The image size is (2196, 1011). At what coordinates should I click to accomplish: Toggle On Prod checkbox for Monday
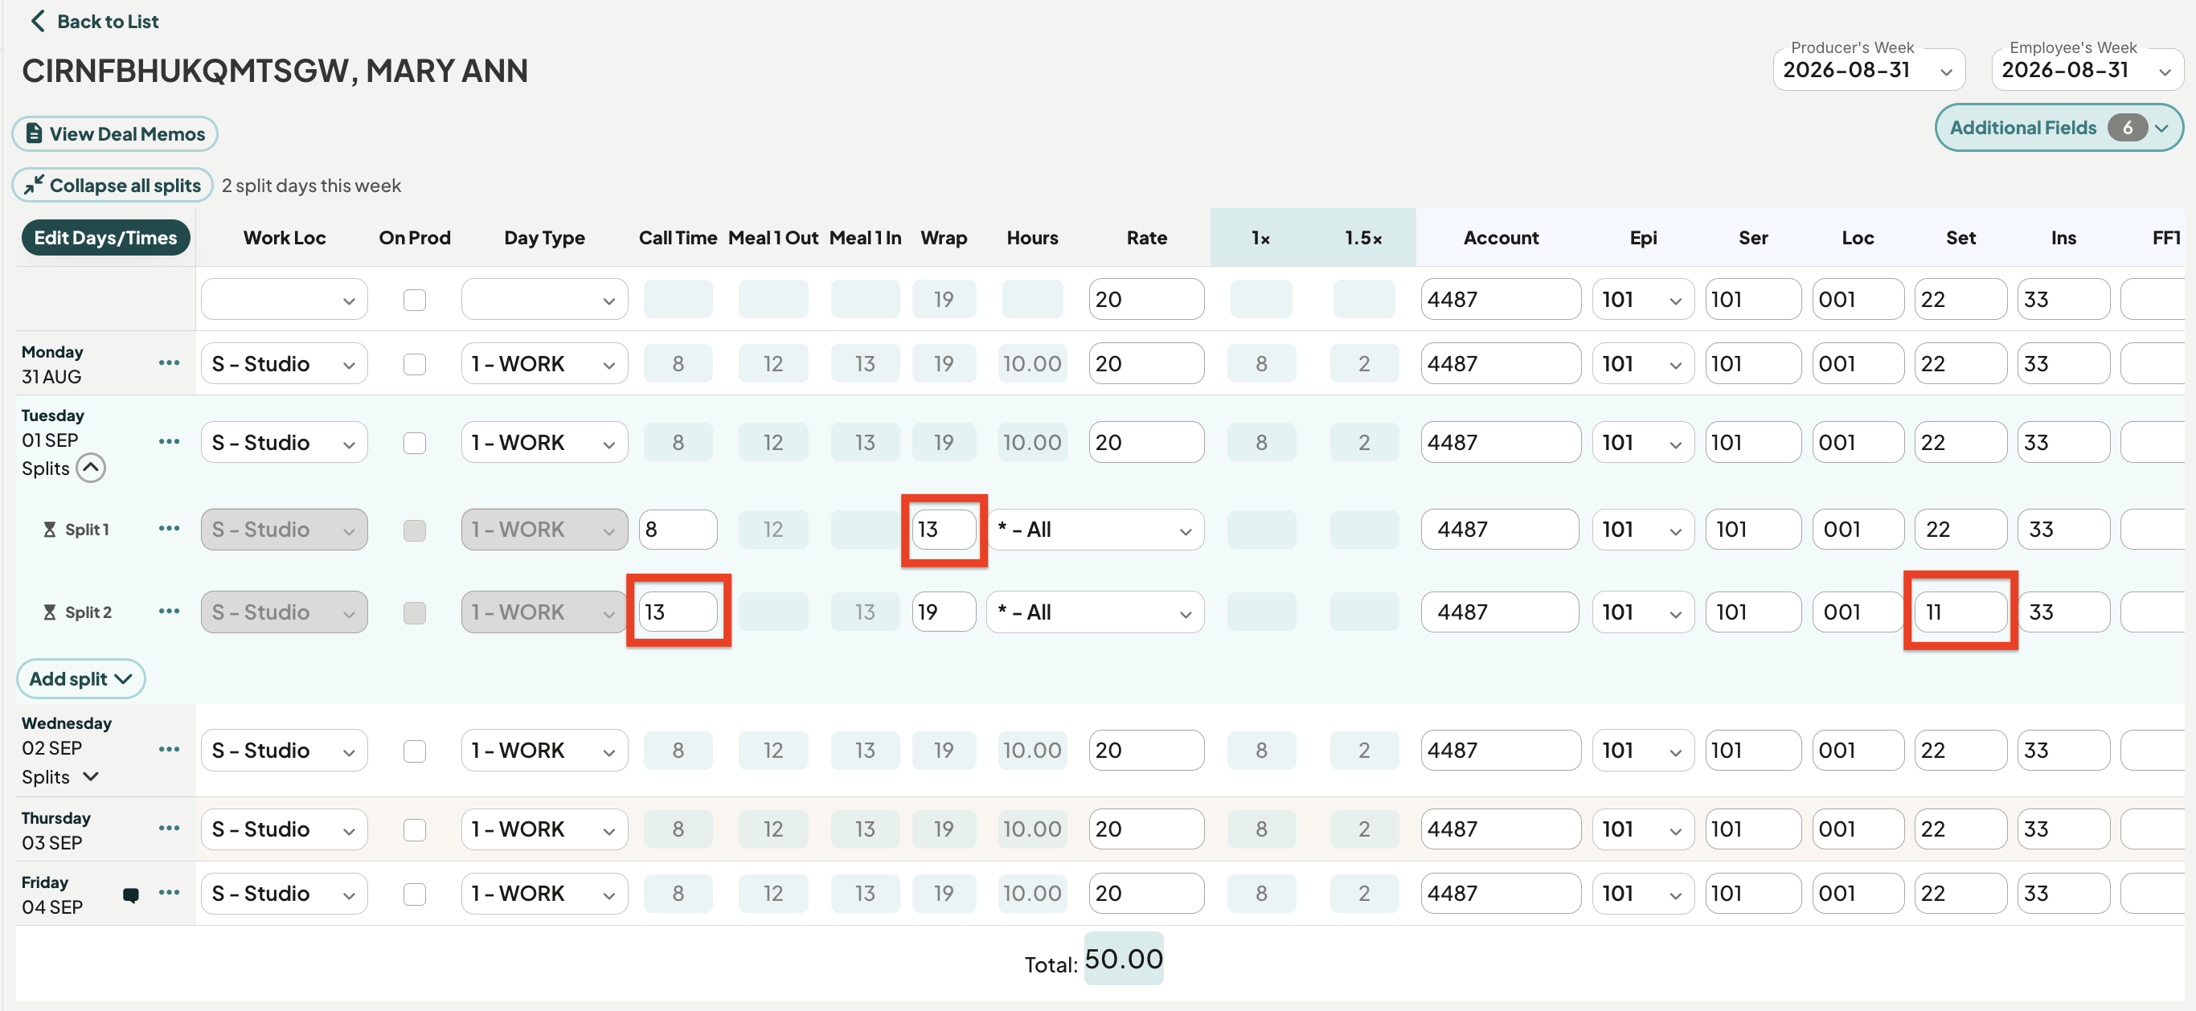click(414, 364)
